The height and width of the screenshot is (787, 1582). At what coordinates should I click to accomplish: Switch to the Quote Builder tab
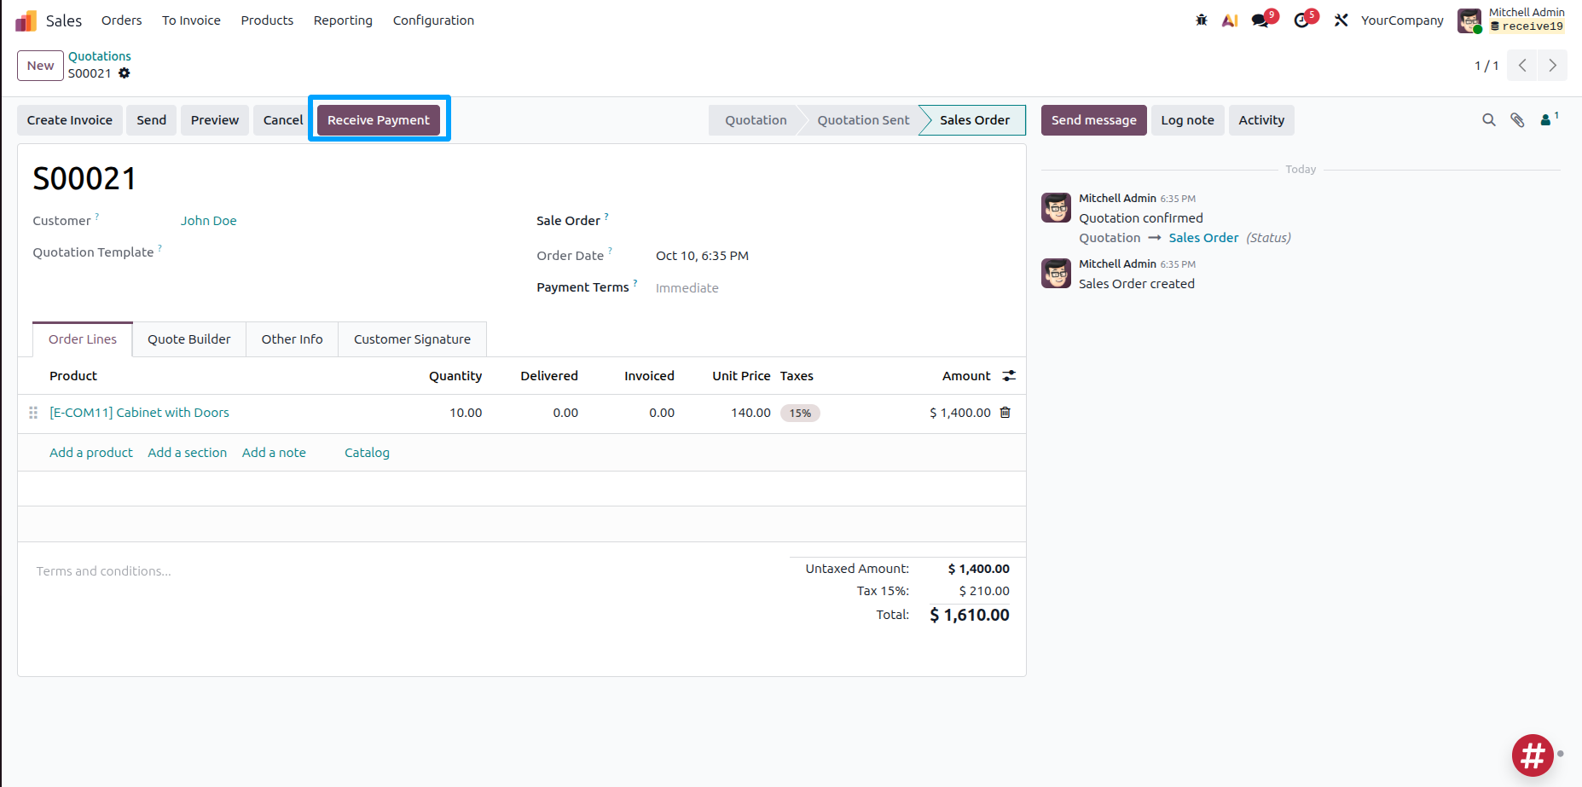[x=189, y=339]
